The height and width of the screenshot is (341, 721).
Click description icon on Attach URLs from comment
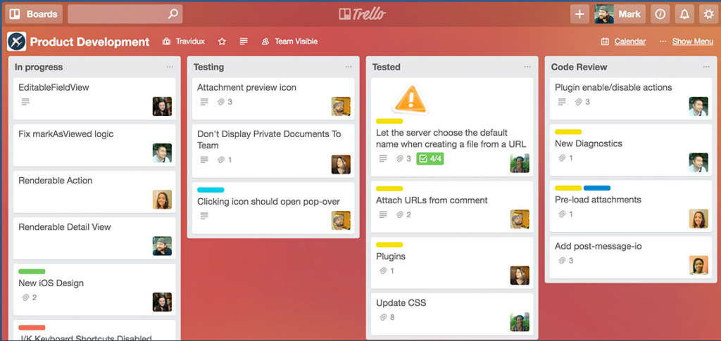tap(383, 214)
